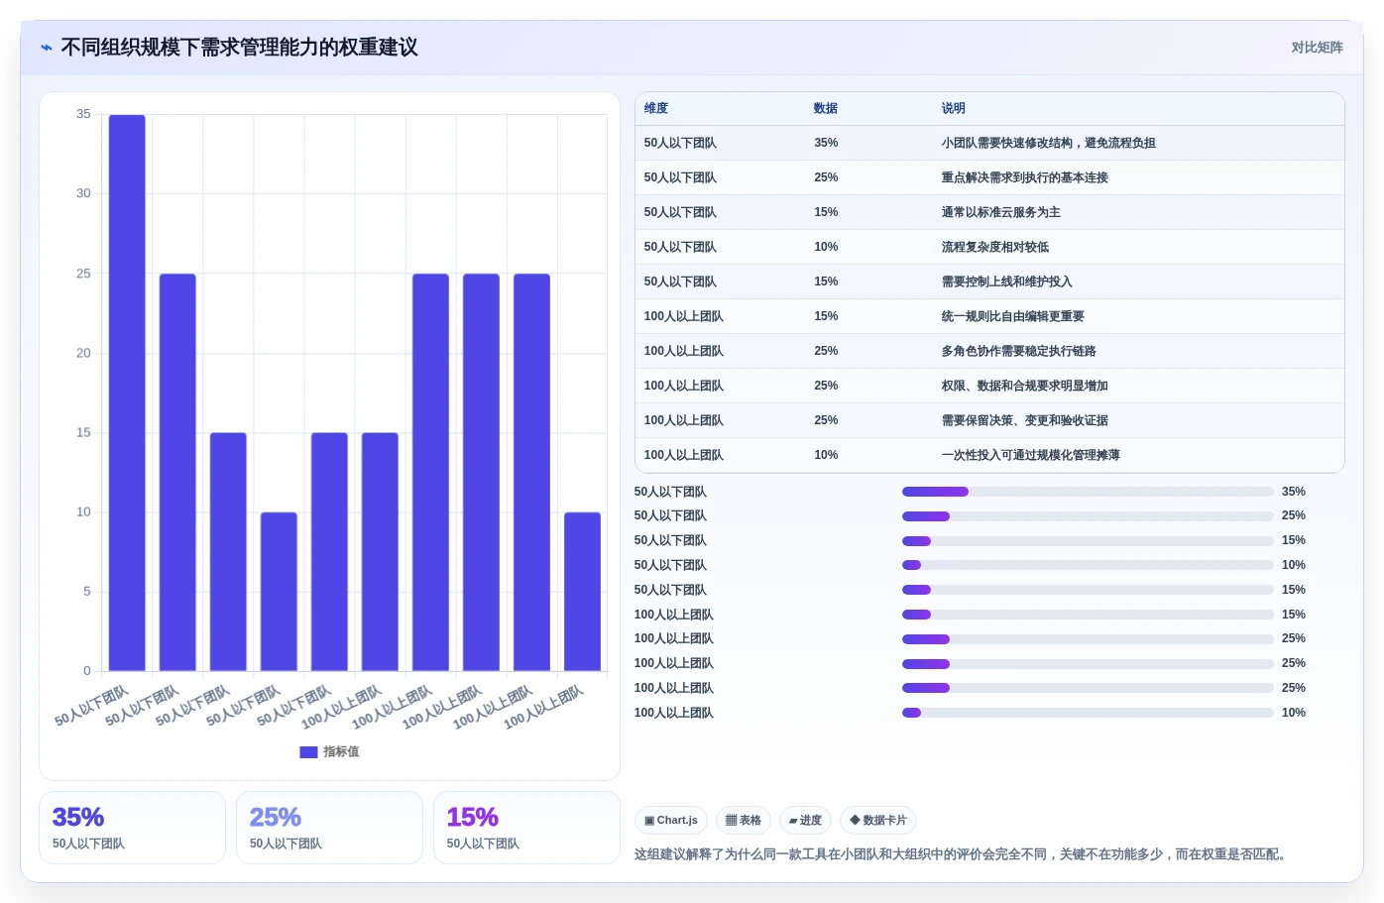
Task: Click the 35% cell in the table
Action: click(x=826, y=143)
